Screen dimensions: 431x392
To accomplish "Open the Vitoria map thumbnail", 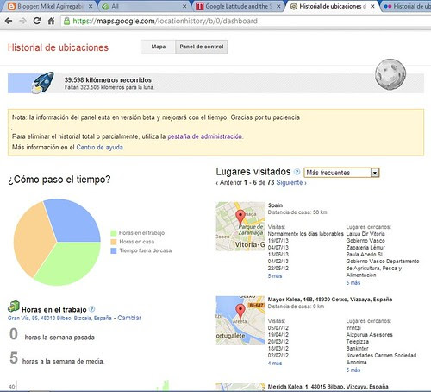I will [x=240, y=226].
